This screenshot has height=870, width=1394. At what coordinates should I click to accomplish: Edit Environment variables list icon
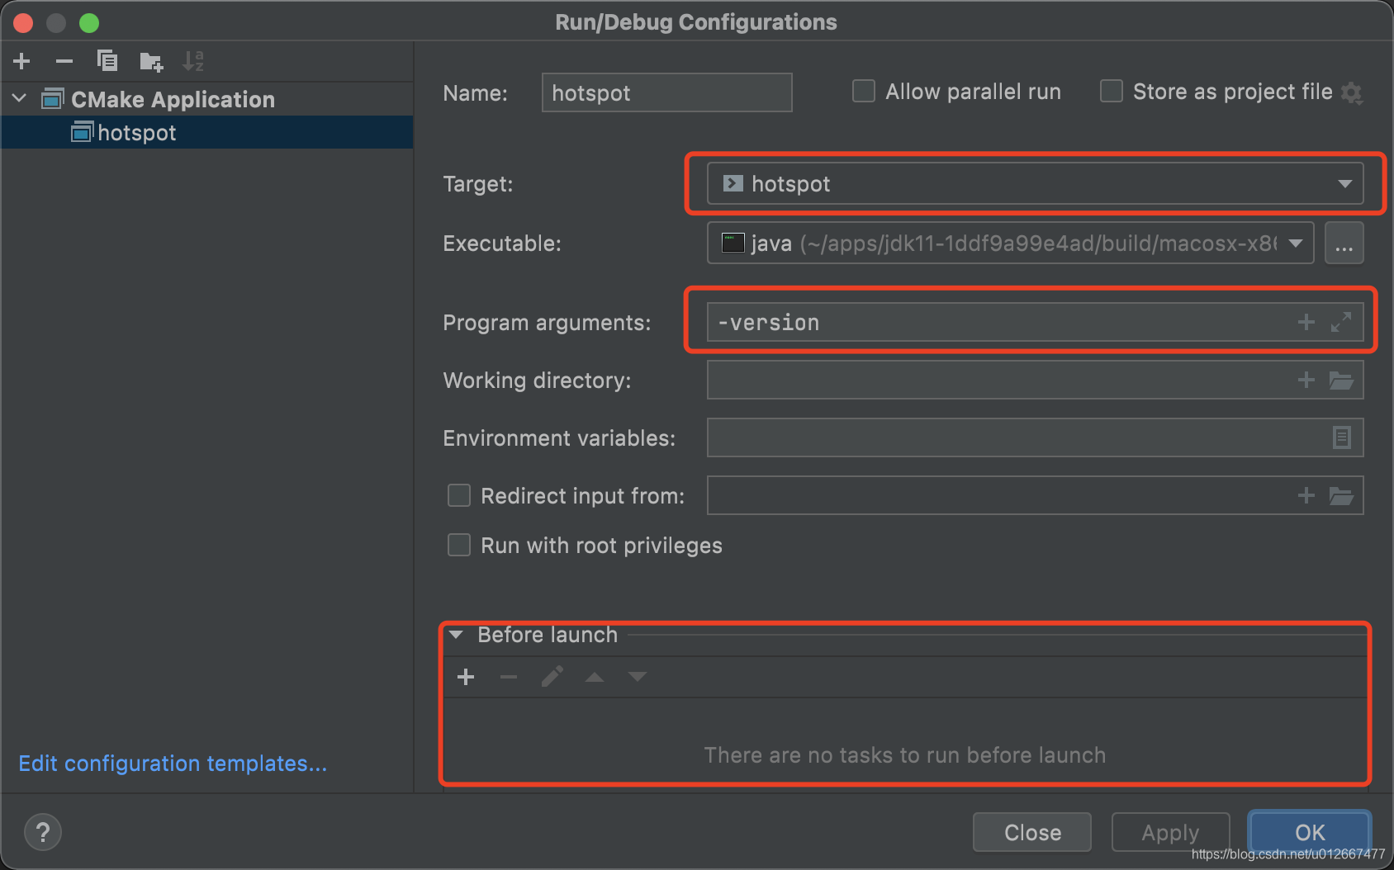1342,437
